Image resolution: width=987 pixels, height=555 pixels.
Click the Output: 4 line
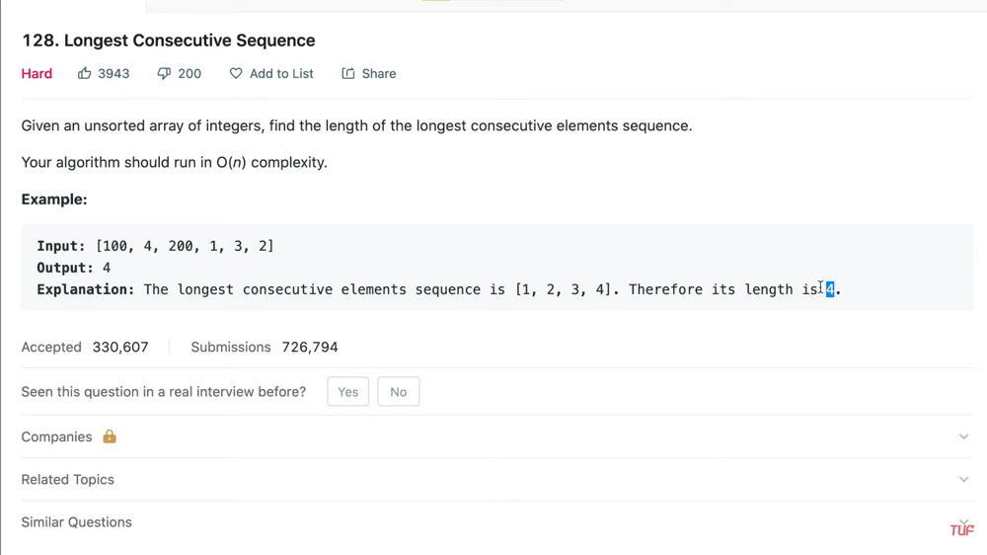(74, 268)
